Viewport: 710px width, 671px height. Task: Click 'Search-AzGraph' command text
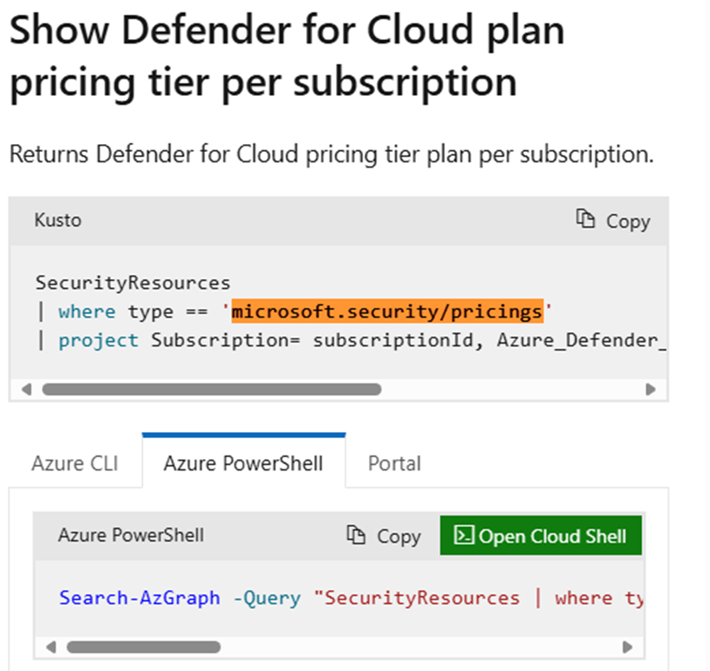point(140,598)
